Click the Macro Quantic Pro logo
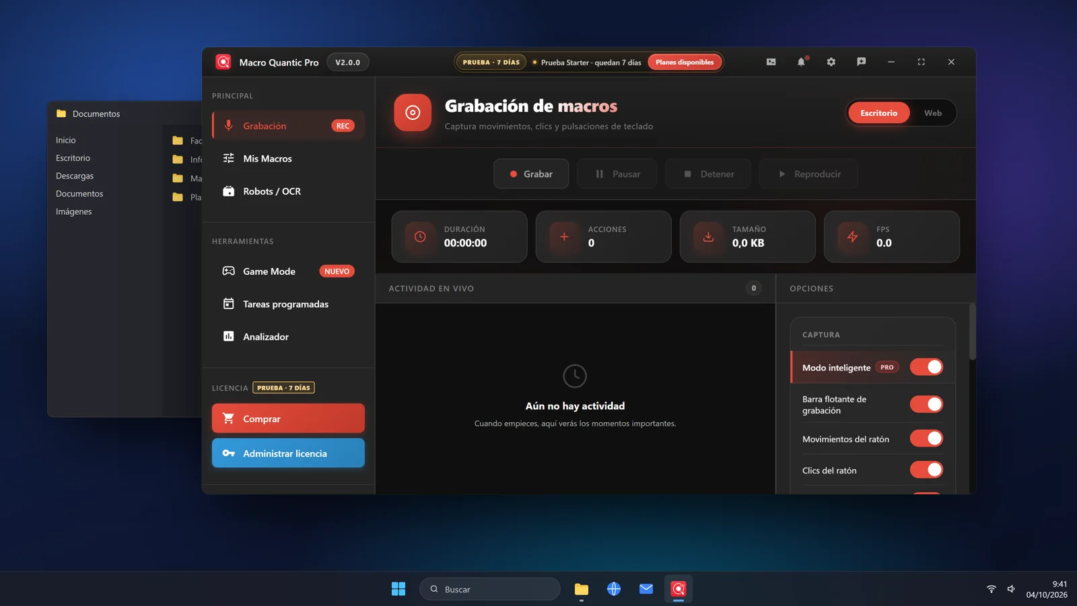Viewport: 1077px width, 606px height. coord(223,62)
